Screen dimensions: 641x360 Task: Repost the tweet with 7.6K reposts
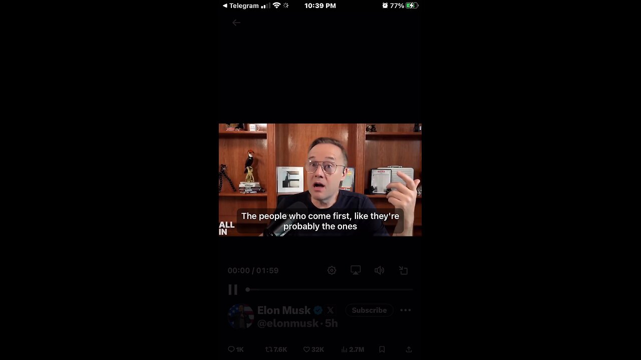coord(276,349)
